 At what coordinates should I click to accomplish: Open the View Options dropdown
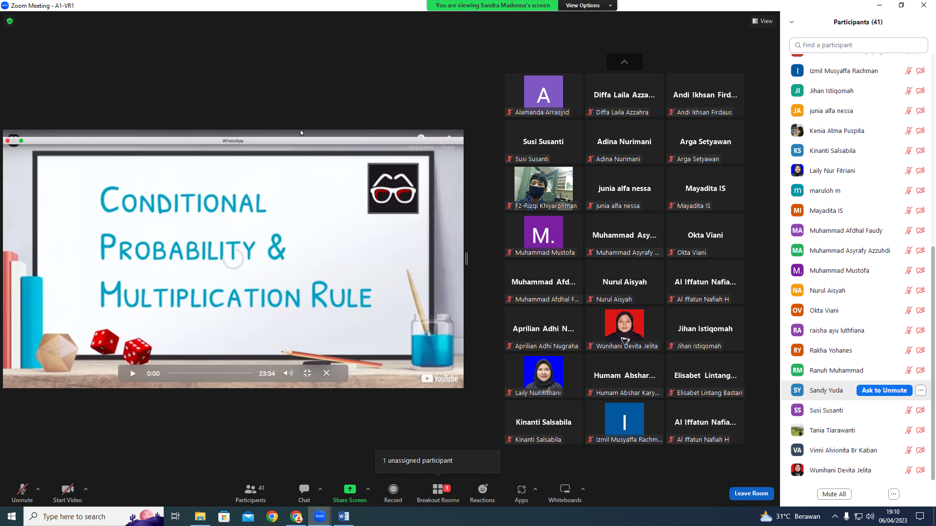click(588, 5)
